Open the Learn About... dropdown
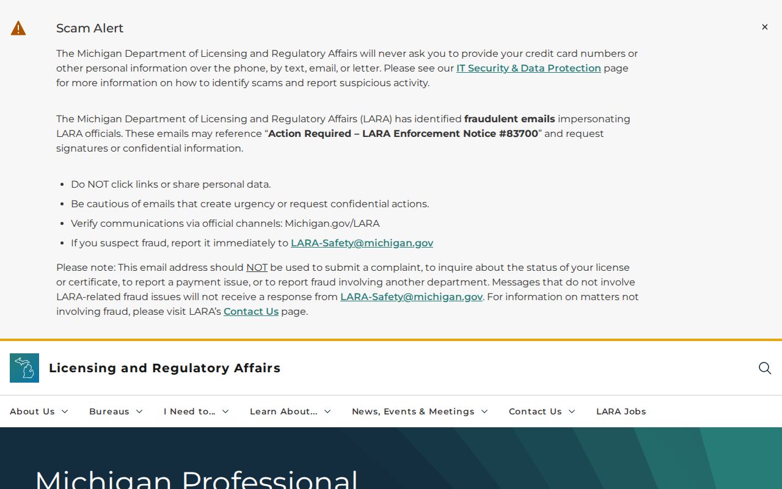Viewport: 782px width, 489px height. click(290, 411)
